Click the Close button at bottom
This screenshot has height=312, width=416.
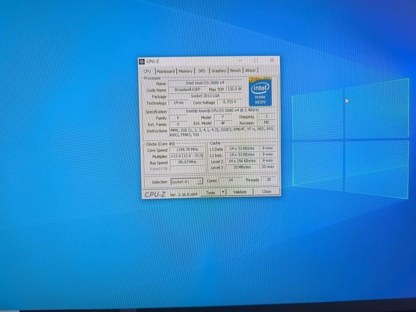click(x=266, y=191)
